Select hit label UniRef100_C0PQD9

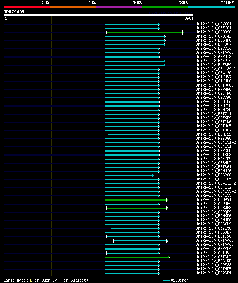(x=213, y=212)
